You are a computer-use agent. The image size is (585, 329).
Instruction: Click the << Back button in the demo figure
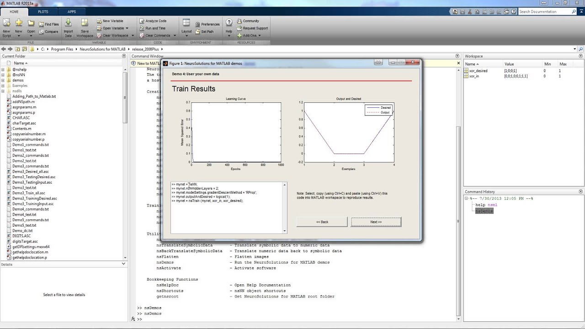pos(322,222)
